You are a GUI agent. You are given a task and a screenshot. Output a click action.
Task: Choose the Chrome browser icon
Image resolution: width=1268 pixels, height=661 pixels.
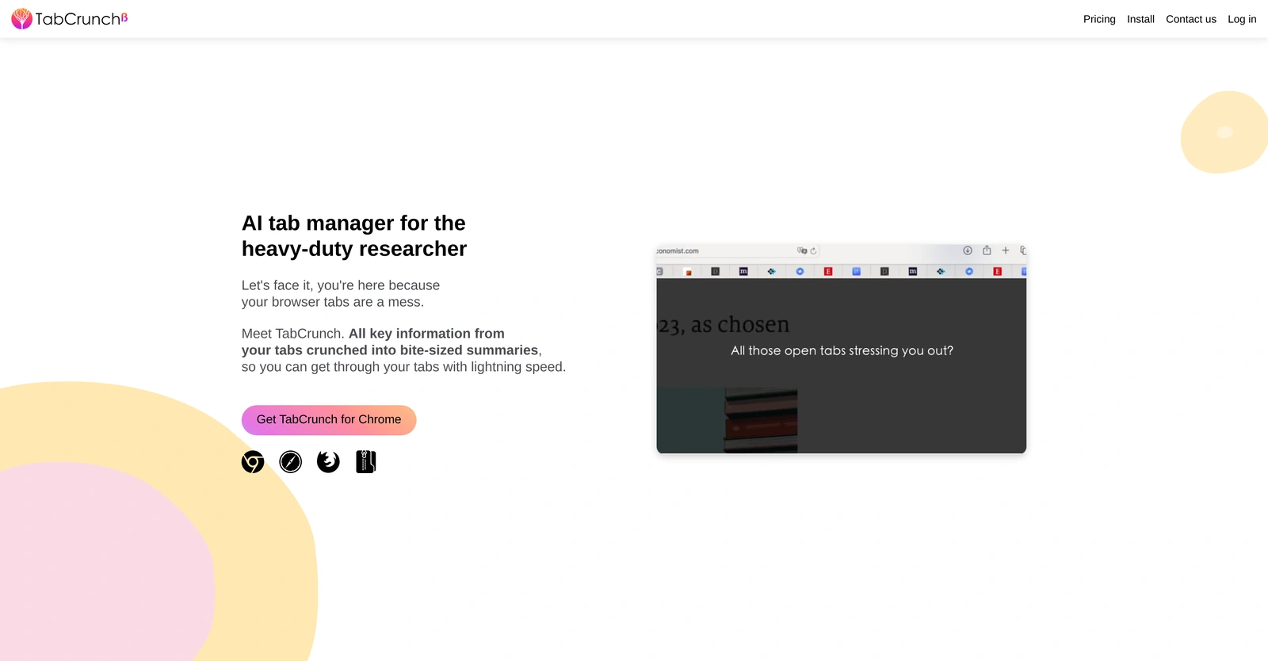click(253, 461)
